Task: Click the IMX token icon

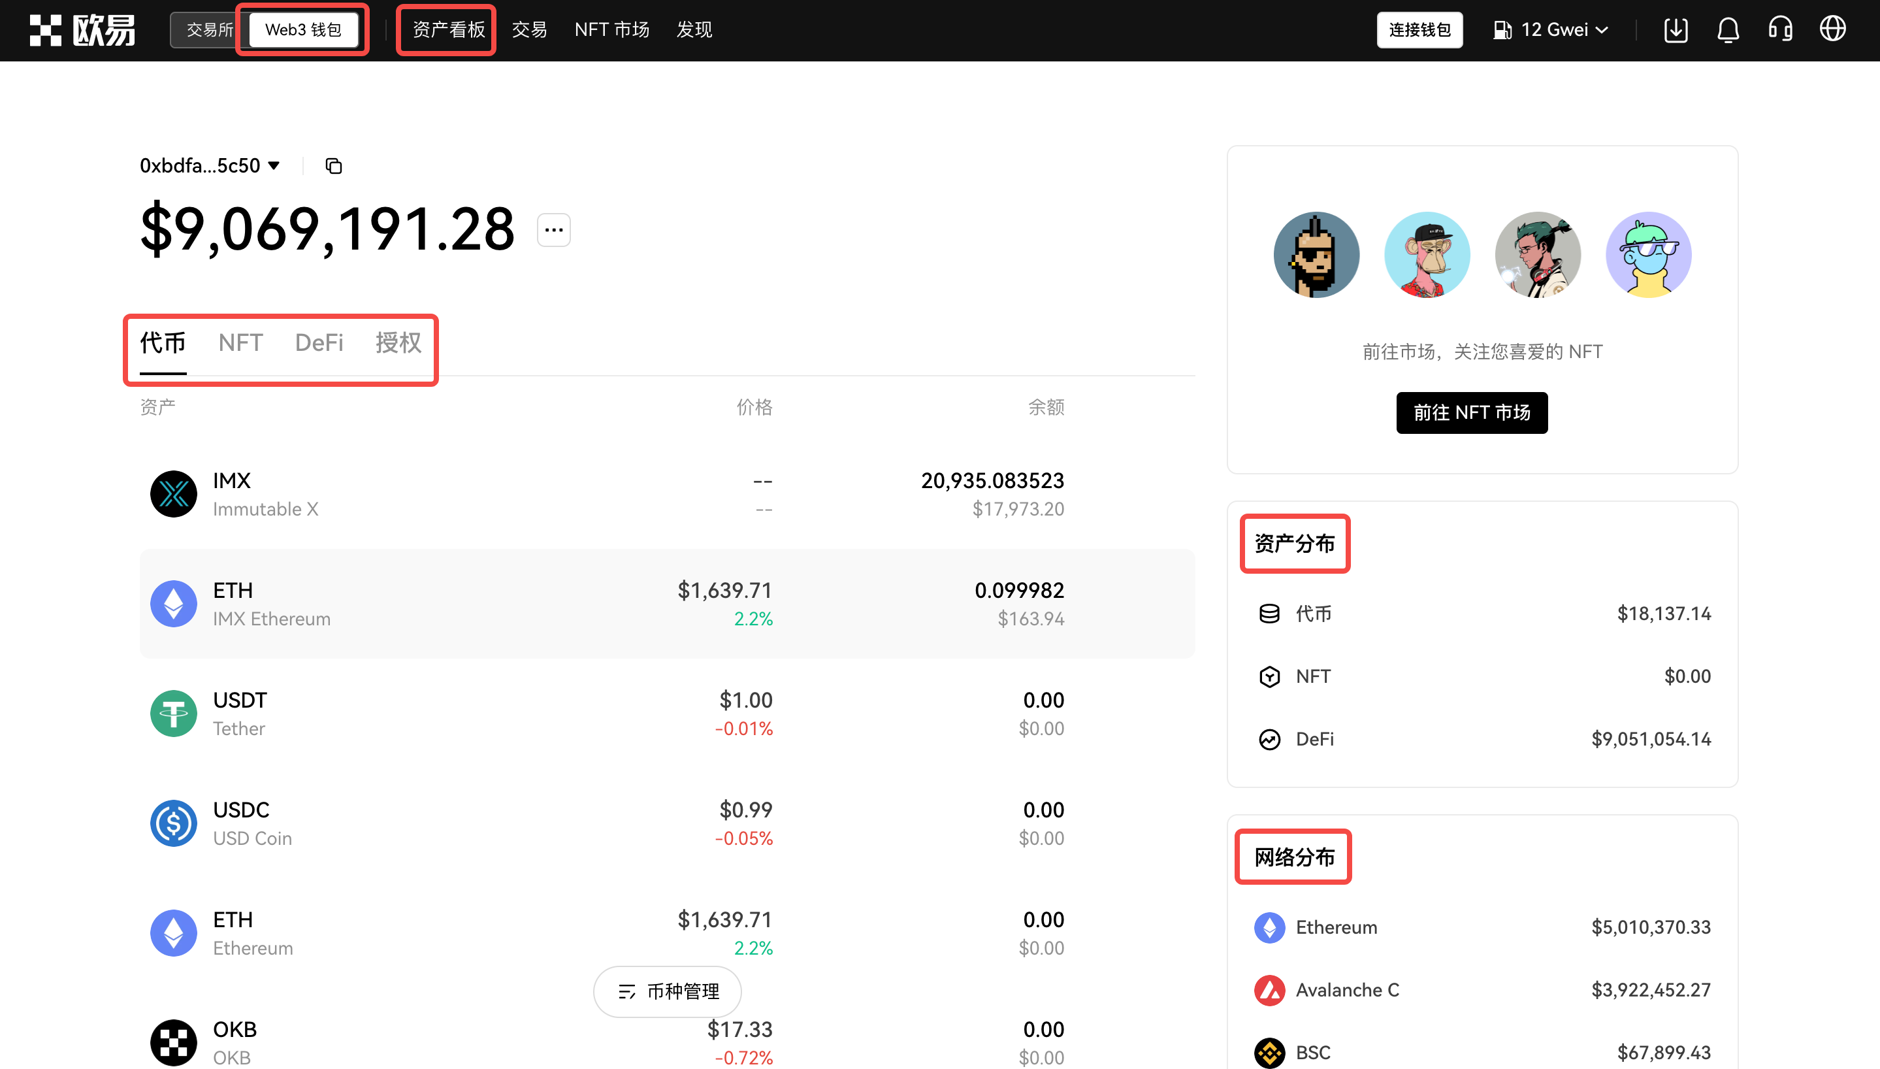Action: coord(173,494)
